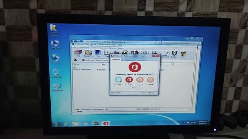
Task: Click the Find icon in WinRAR toolbar
Action: 125,53
